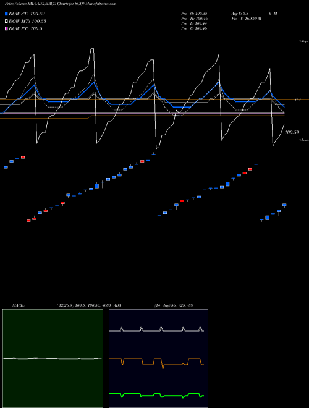309x408 pixels.
Task: Click the 'Pre C: 100.46' close value
Action: (x=194, y=28)
